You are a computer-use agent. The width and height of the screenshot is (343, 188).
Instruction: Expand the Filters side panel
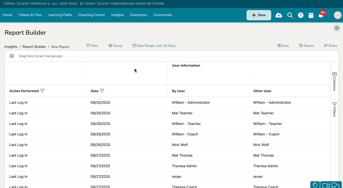pos(334,109)
